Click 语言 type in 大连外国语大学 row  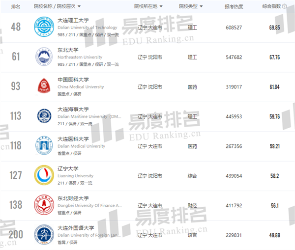click(x=192, y=235)
